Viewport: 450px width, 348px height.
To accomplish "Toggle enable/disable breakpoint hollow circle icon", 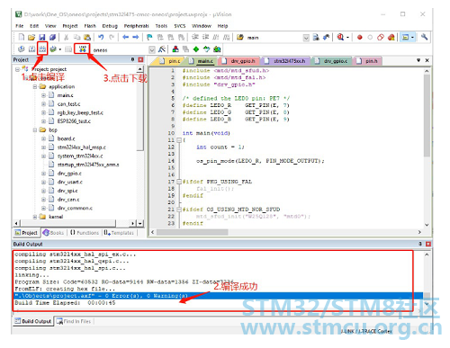I will [370, 37].
